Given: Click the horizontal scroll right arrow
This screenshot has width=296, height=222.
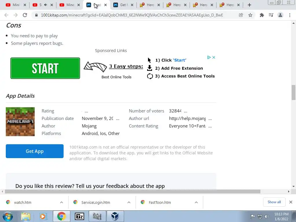Looking at the screenshot, I should 289,192.
